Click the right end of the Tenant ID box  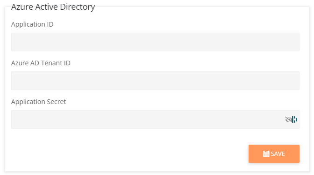pos(294,81)
